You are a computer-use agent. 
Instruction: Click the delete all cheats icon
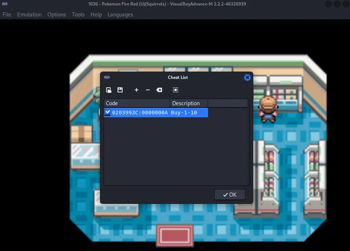(x=159, y=90)
